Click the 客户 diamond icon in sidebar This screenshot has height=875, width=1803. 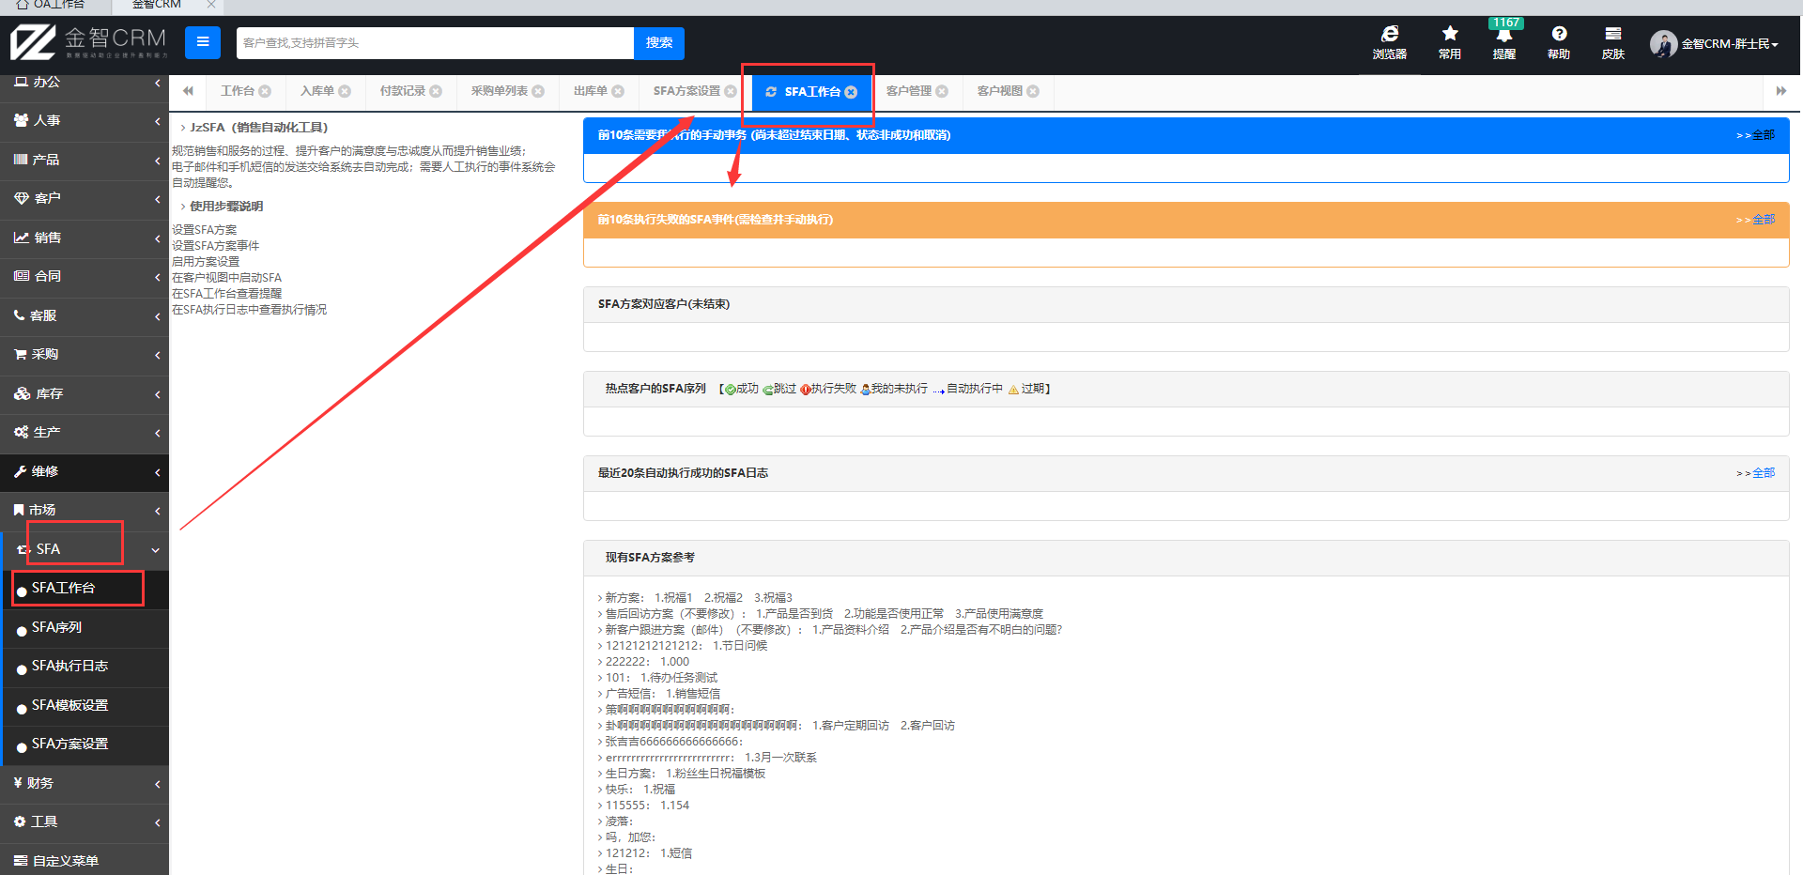(x=22, y=198)
